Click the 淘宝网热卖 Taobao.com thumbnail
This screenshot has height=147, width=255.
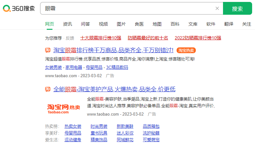(x=64, y=109)
